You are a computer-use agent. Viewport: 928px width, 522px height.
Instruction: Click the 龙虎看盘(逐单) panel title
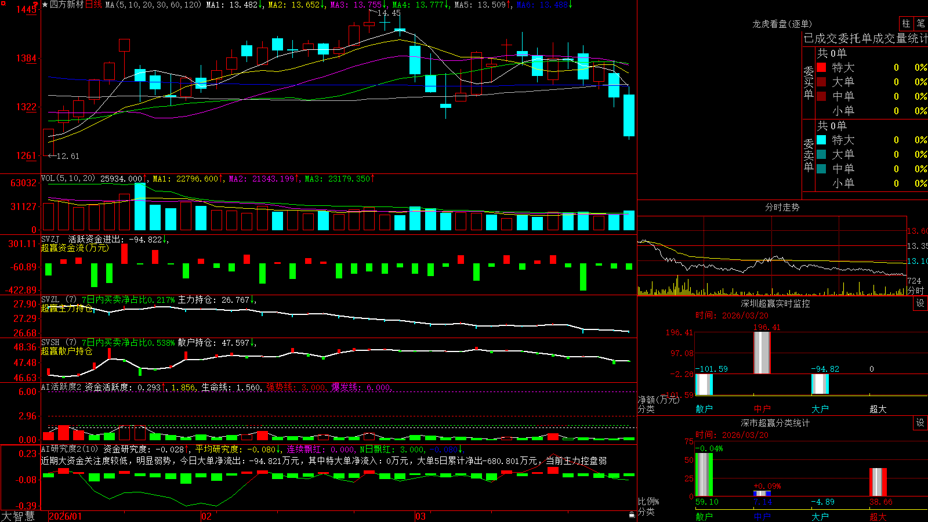pos(782,24)
